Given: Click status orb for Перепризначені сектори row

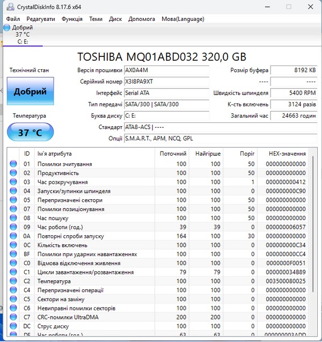Looking at the screenshot, I should tap(14, 200).
